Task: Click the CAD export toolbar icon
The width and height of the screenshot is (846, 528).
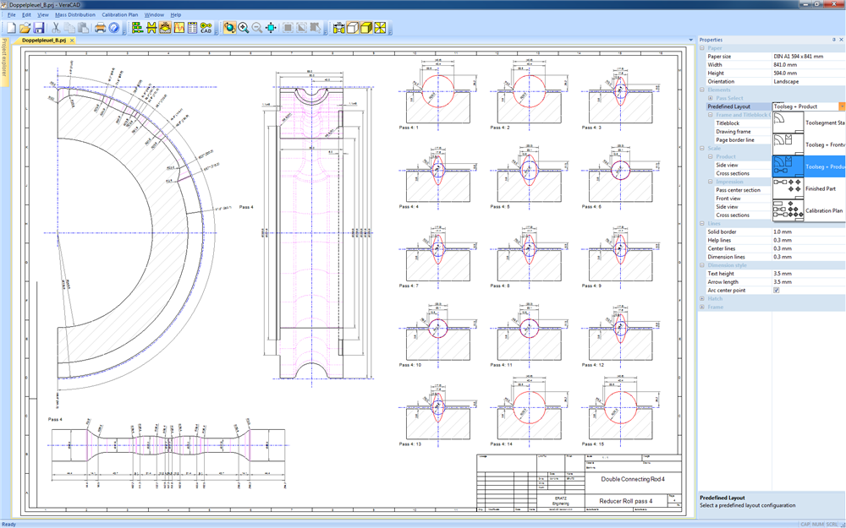Action: coord(206,28)
